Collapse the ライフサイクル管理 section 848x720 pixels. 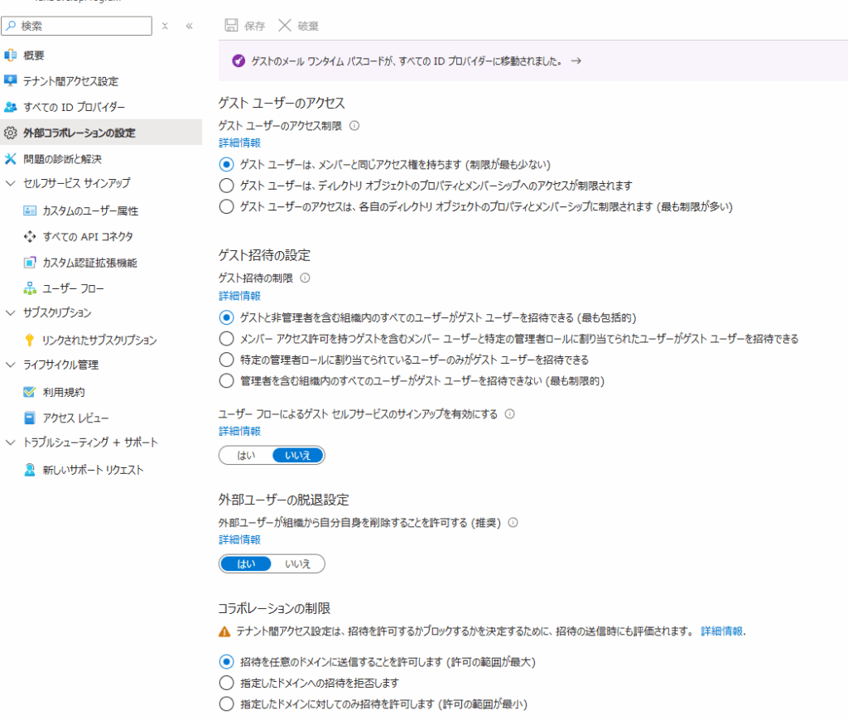(x=11, y=365)
